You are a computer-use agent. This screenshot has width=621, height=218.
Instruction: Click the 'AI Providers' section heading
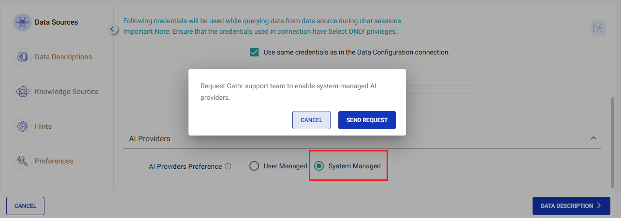150,138
